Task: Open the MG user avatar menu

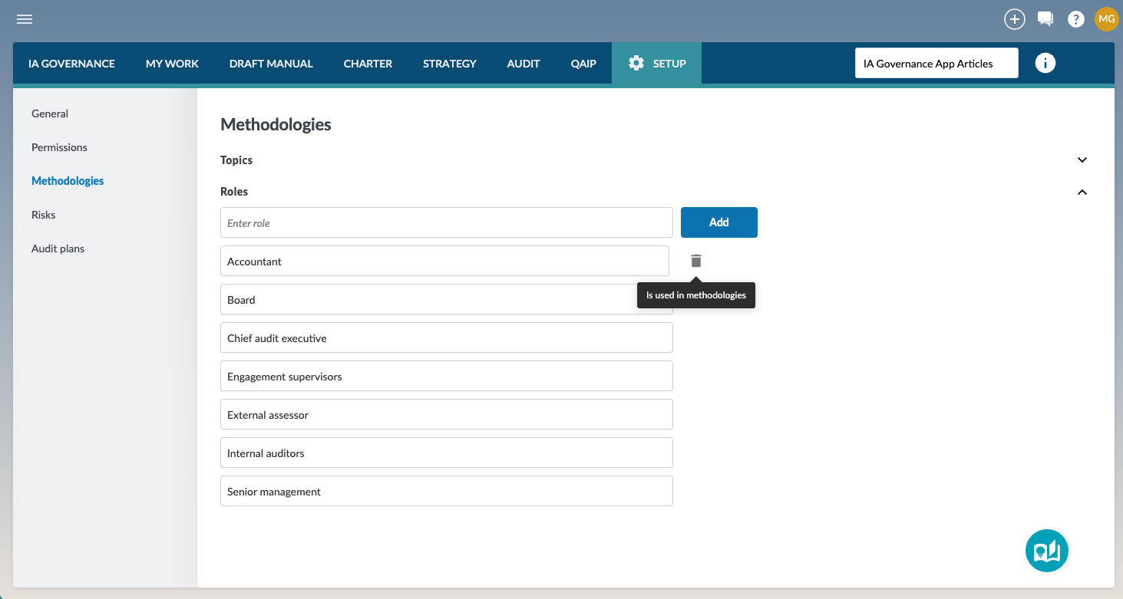Action: click(x=1106, y=19)
